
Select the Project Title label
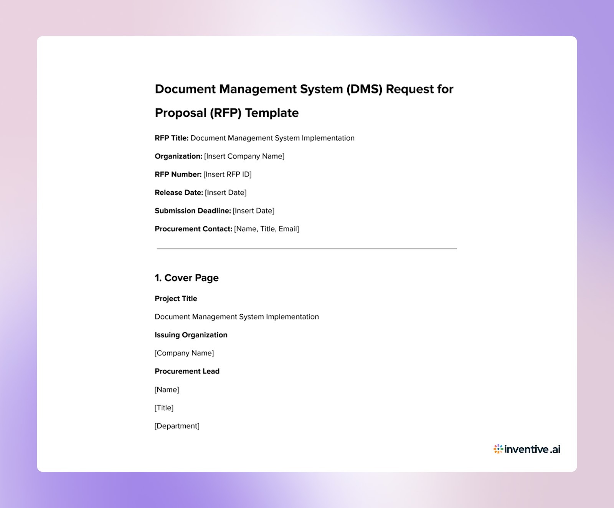click(176, 298)
